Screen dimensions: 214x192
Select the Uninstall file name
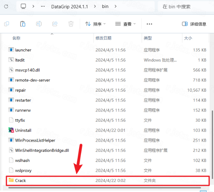coord(23,130)
